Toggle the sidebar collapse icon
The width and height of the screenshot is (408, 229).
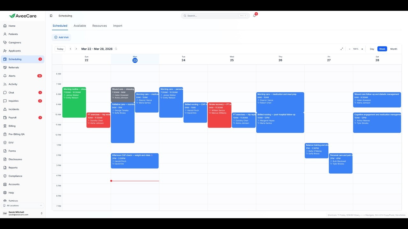pyautogui.click(x=51, y=16)
